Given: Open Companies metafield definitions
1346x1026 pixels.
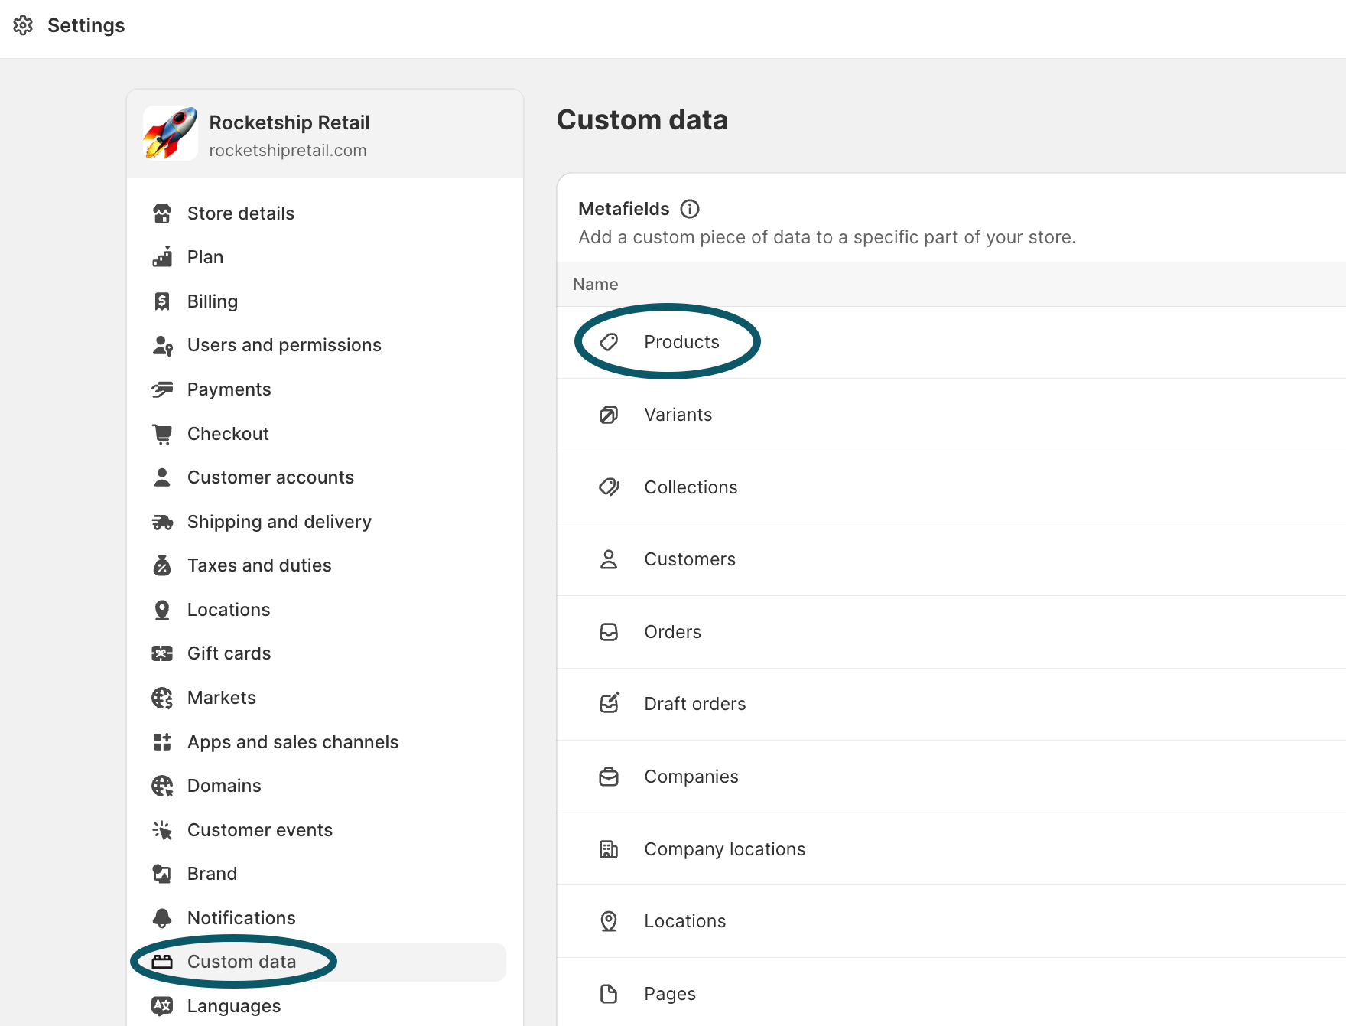Looking at the screenshot, I should (x=691, y=777).
